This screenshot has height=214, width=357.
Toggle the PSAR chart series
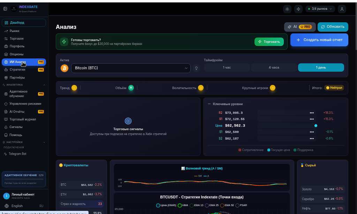click(x=241, y=205)
